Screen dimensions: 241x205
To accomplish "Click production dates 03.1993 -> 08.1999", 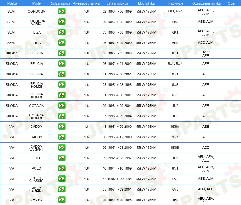I will [117, 32].
